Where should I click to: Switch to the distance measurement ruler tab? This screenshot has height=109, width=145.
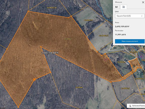(x=116, y=7)
